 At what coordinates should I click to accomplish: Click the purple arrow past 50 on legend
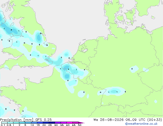point(81,123)
